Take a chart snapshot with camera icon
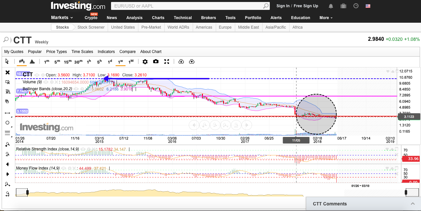421x211 pixels. tap(156, 62)
